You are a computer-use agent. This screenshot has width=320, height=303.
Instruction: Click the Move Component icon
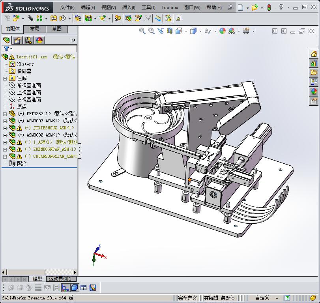pos(63,19)
